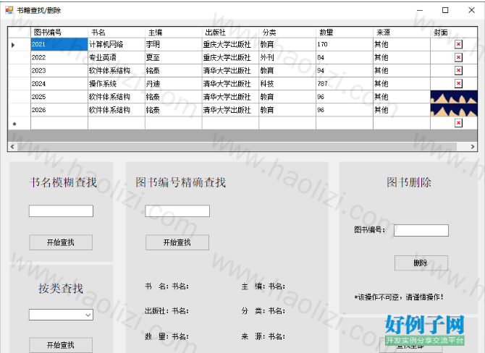485x353 pixels.
Task: Sort by the 出版社 column header
Action: pos(230,33)
